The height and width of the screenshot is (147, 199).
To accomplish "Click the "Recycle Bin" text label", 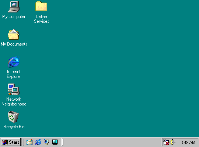I will point(14,127).
